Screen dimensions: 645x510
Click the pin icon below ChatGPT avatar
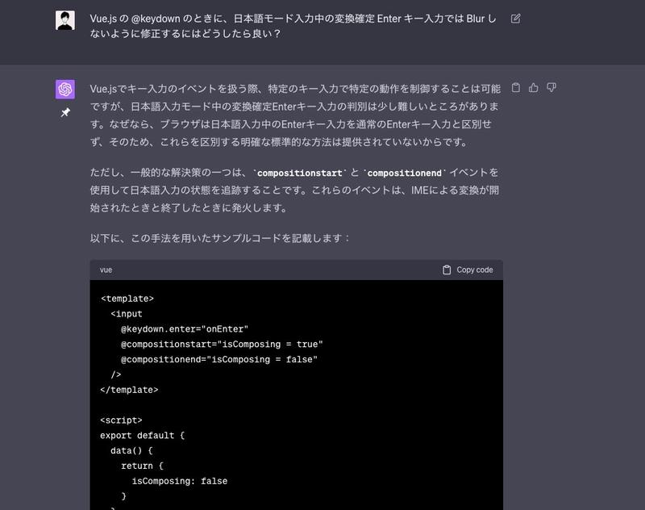(65, 112)
